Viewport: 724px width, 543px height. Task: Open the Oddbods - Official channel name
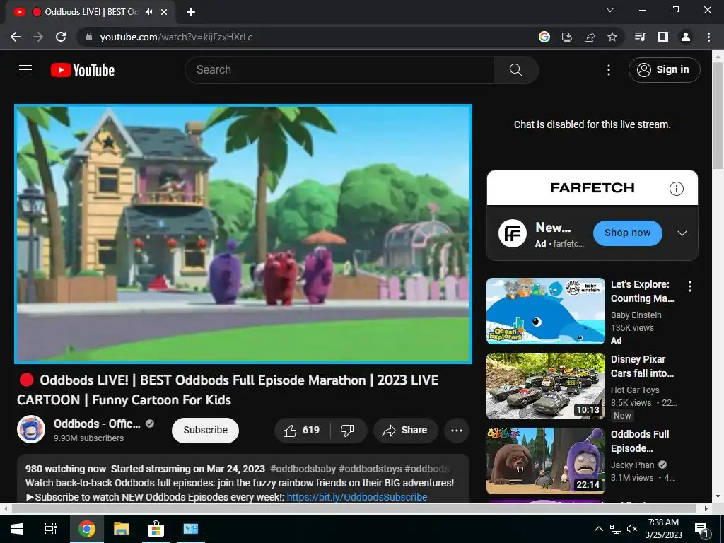coord(97,424)
